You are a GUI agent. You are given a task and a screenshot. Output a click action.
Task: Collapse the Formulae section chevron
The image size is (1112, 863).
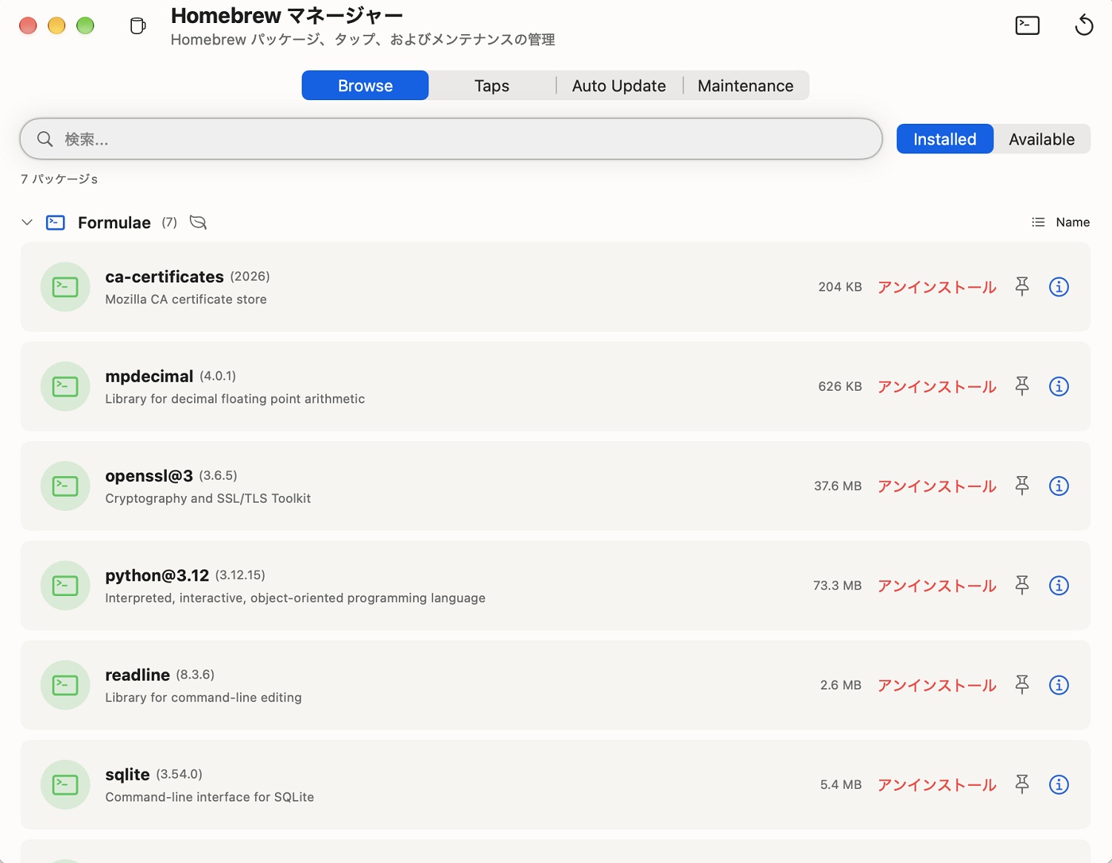[27, 222]
